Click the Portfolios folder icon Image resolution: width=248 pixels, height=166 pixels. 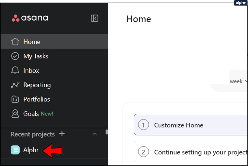point(15,99)
